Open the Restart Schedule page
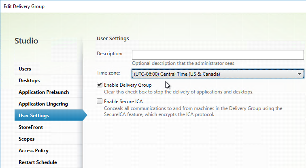The image size is (306, 168). tap(38, 162)
